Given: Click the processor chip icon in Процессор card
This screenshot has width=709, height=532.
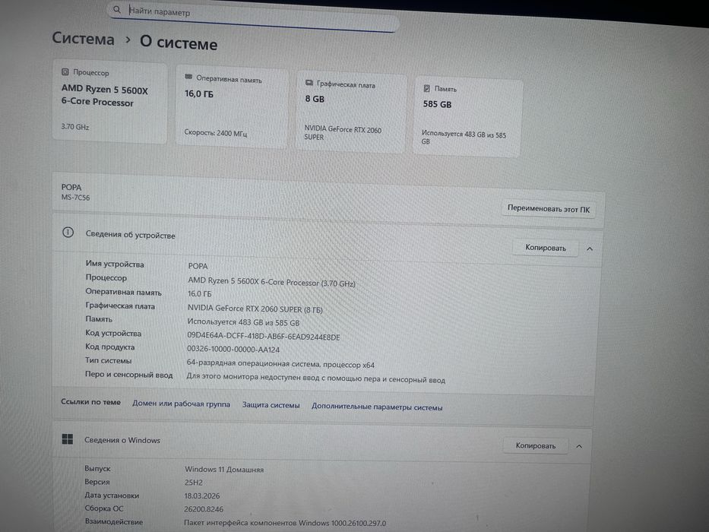Looking at the screenshot, I should tap(65, 71).
